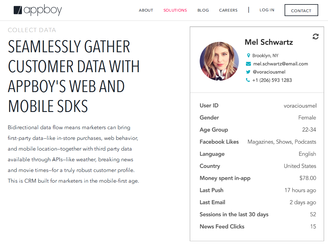Image resolution: width=328 pixels, height=248 pixels.
Task: Navigate to Careers
Action: click(x=228, y=10)
